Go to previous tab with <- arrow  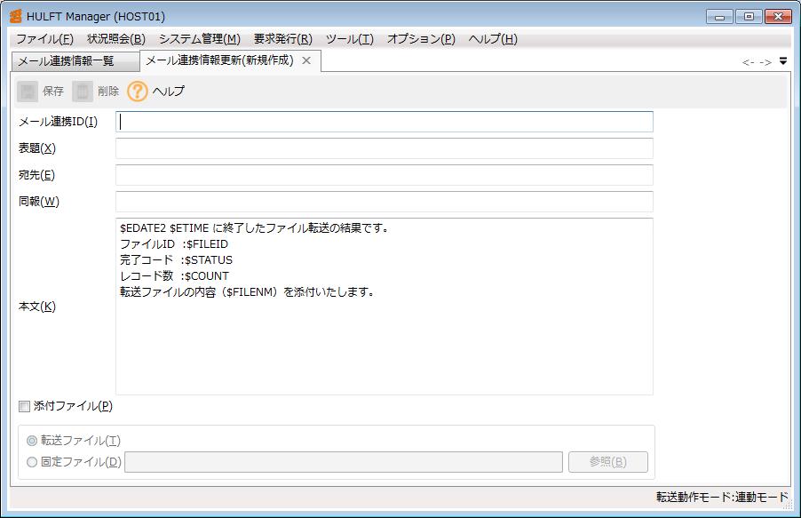749,62
